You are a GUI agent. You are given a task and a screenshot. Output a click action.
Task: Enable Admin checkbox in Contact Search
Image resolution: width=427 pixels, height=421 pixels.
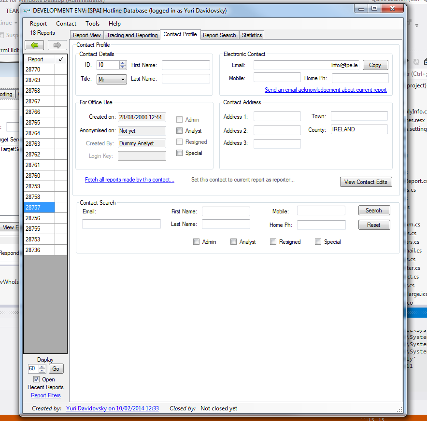[196, 242]
